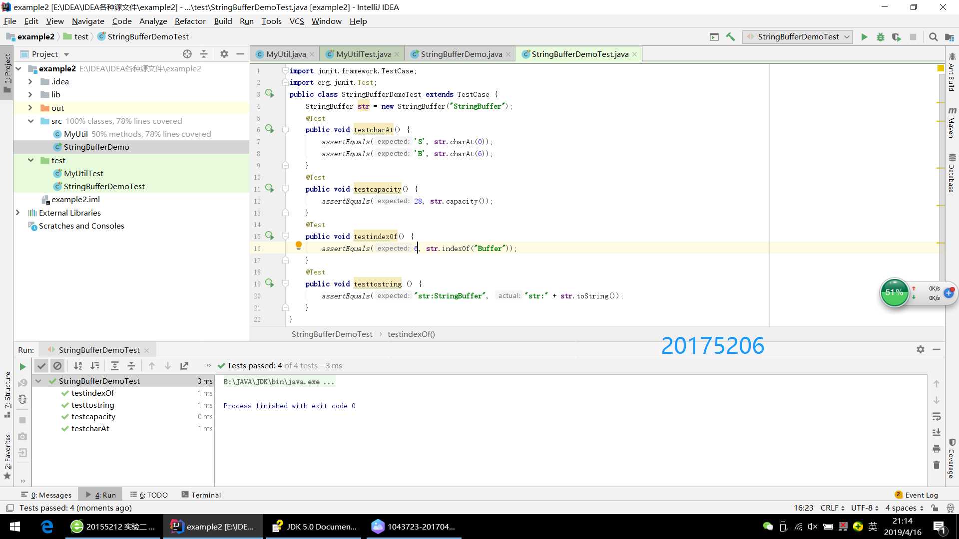
Task: Toggle soft-wrap in console
Action: [937, 416]
